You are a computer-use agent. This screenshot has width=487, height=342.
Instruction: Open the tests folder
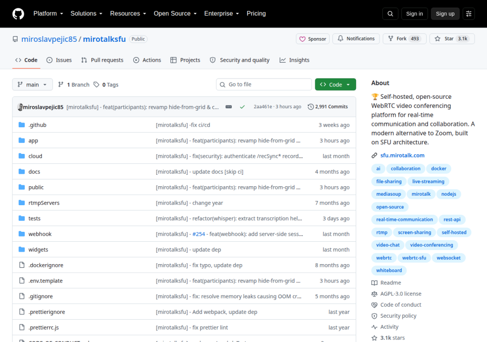pos(34,218)
